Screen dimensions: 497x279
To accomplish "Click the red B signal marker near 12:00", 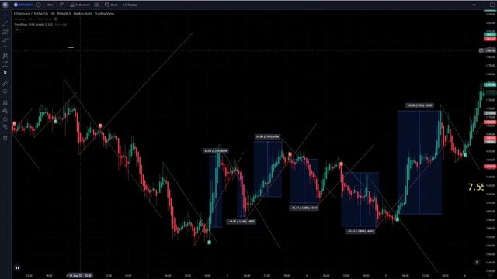I will click(x=100, y=126).
